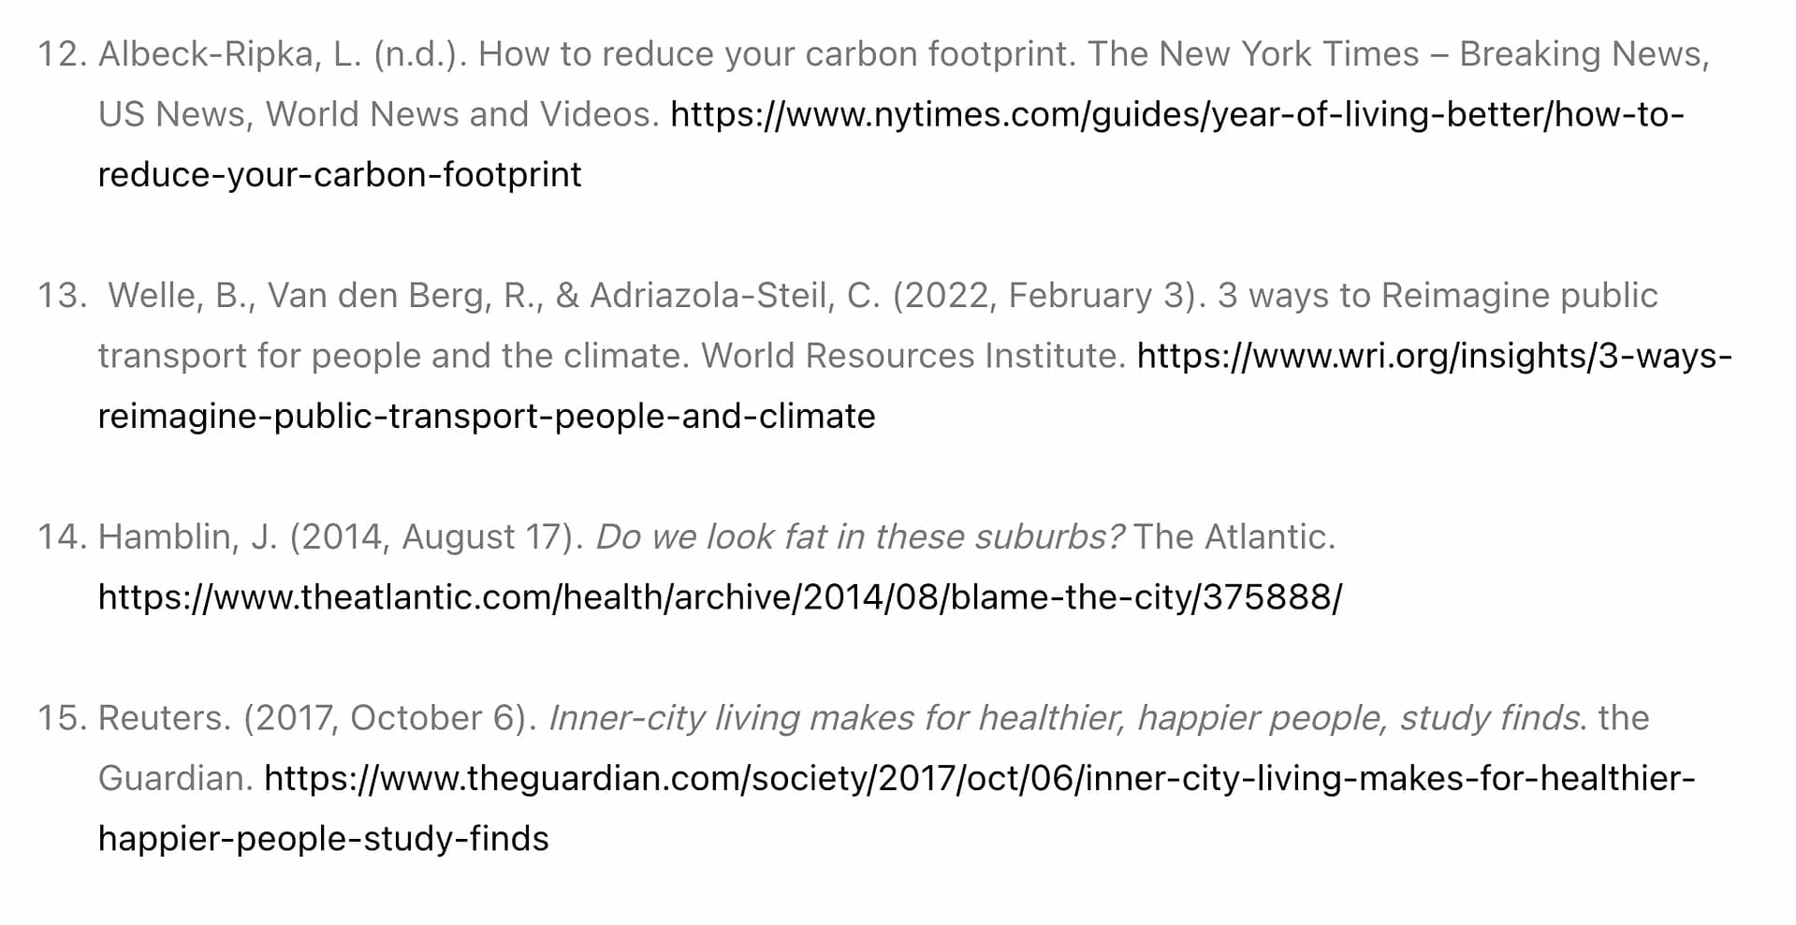Open theatlantic.com blame-the-city link
The image size is (1796, 925).
720,597
